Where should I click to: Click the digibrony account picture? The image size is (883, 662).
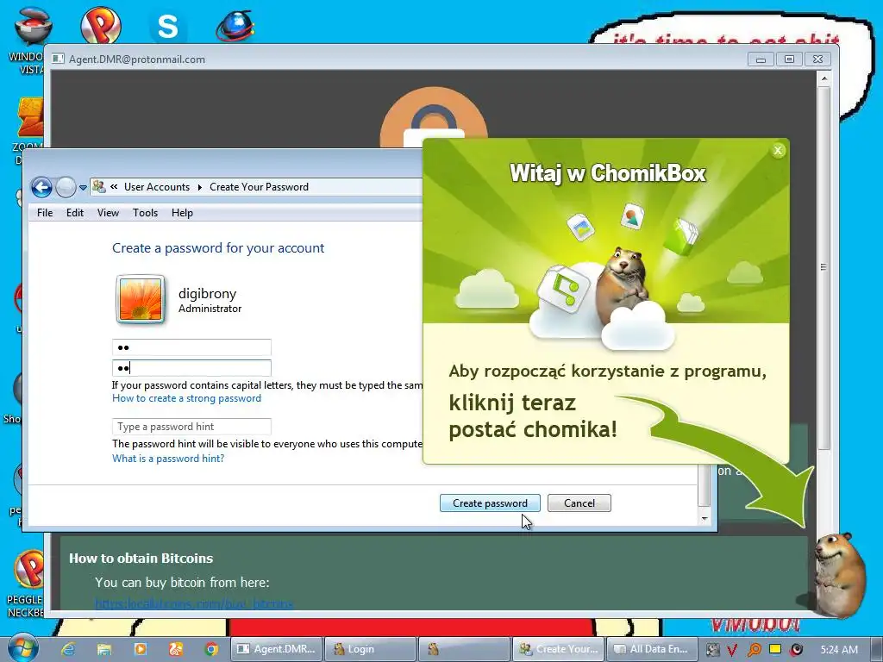coord(141,299)
